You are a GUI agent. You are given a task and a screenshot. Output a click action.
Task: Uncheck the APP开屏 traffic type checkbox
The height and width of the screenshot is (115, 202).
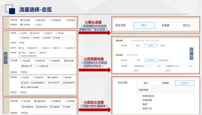49,83
